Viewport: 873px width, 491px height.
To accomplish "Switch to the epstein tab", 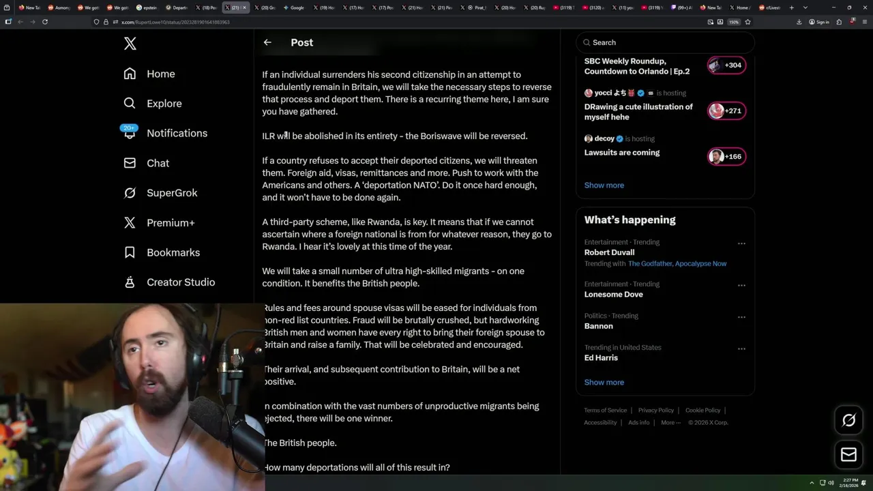I will [x=147, y=8].
